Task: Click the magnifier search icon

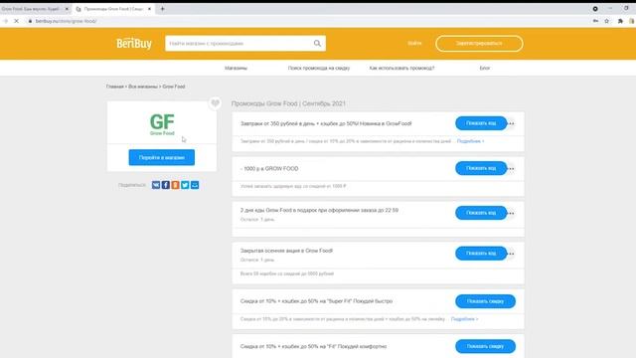Action: [x=317, y=43]
